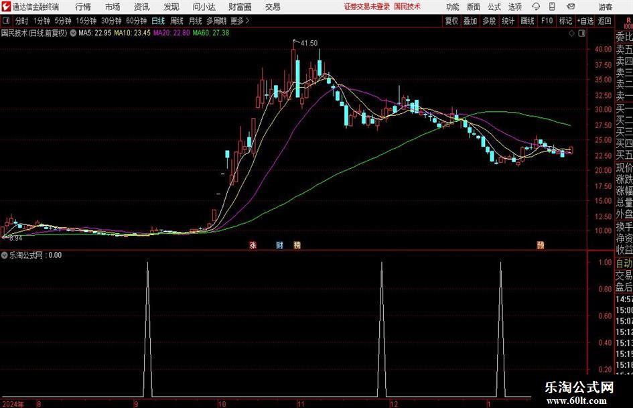Open the 画线 drawing tools button
Image resolution: width=633 pixels, height=408 pixels.
(527, 21)
